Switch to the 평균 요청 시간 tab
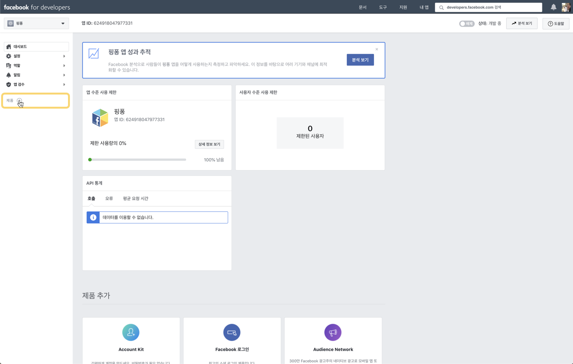 136,199
